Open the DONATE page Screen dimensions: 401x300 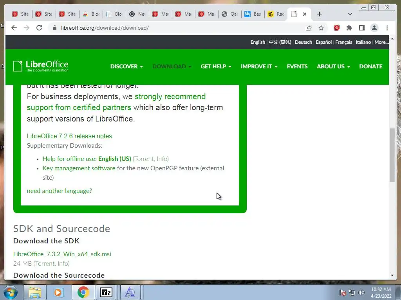coord(371,66)
